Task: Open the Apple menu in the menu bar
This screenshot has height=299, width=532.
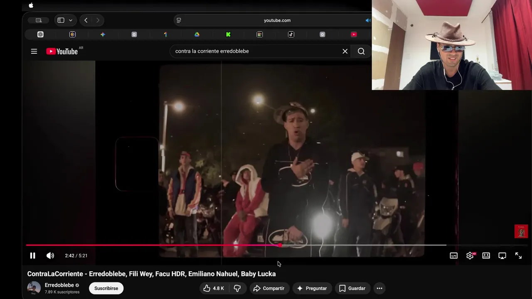Action: pyautogui.click(x=31, y=5)
